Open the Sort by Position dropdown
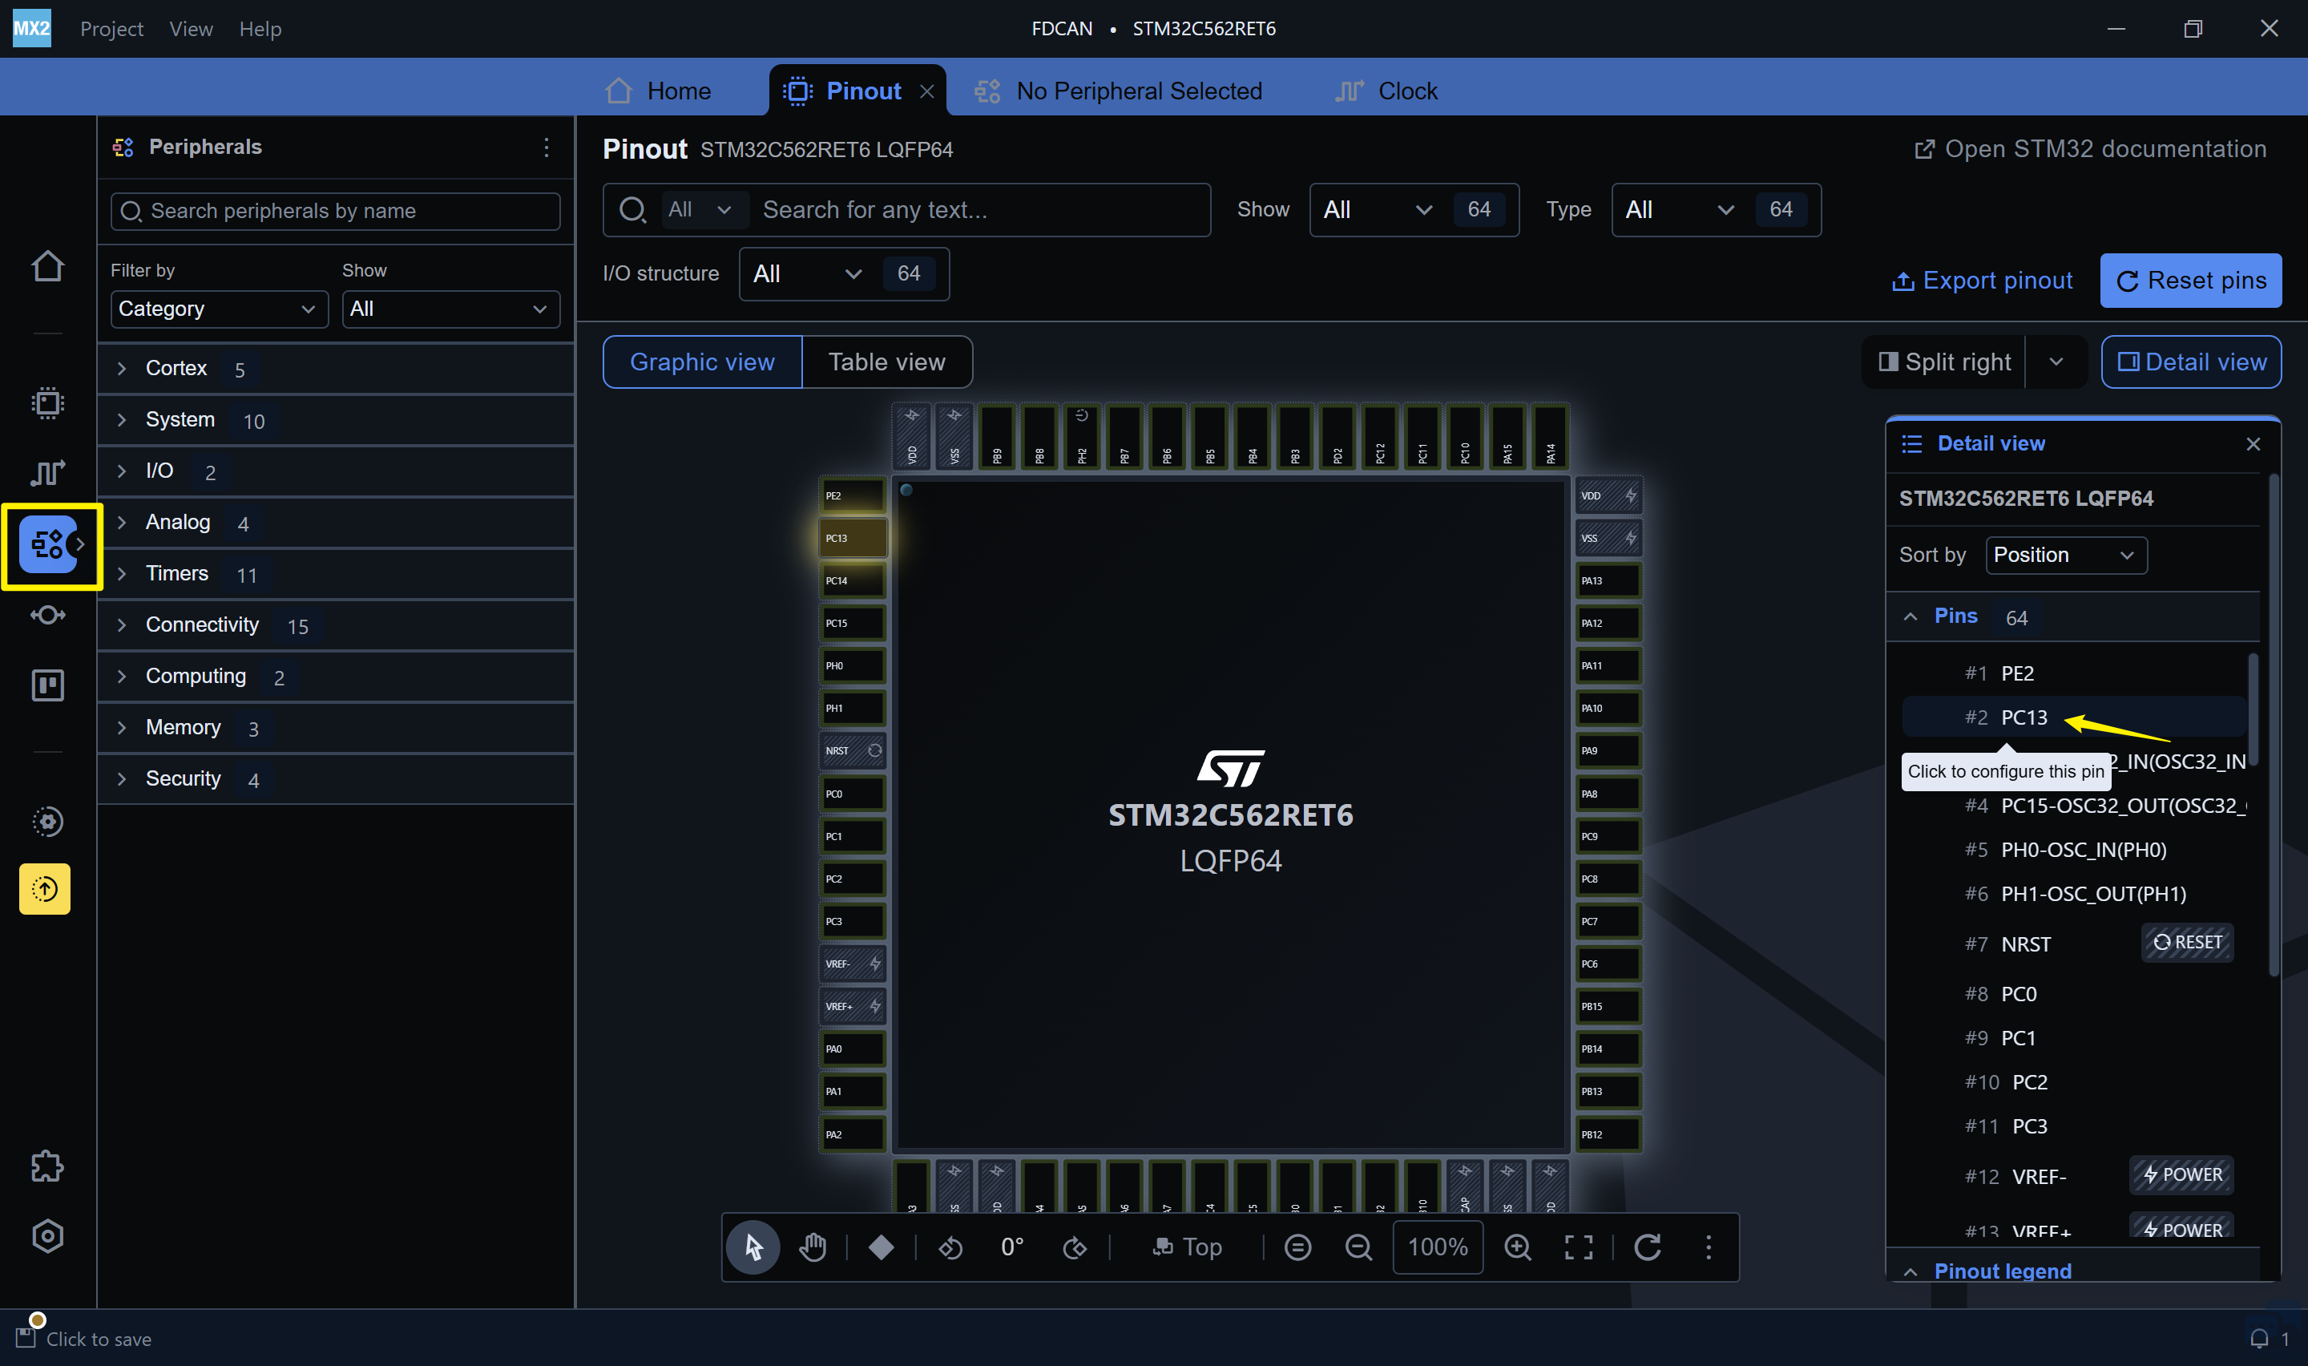The height and width of the screenshot is (1366, 2308). tap(2066, 555)
